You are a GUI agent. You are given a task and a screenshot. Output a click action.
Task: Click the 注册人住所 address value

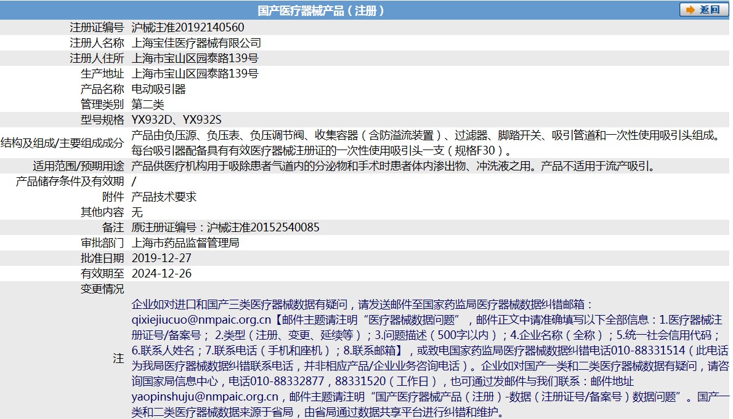point(195,58)
